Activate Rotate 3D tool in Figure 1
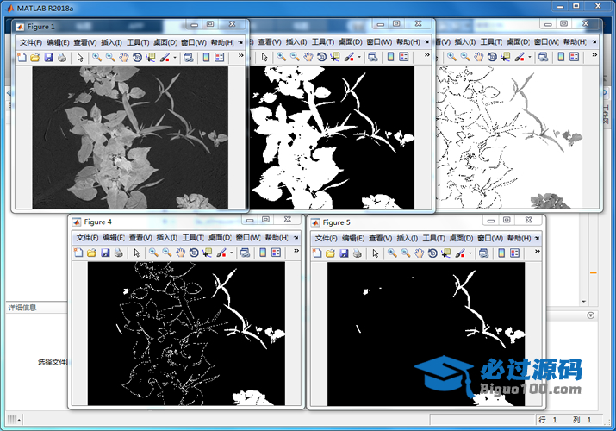 137,58
